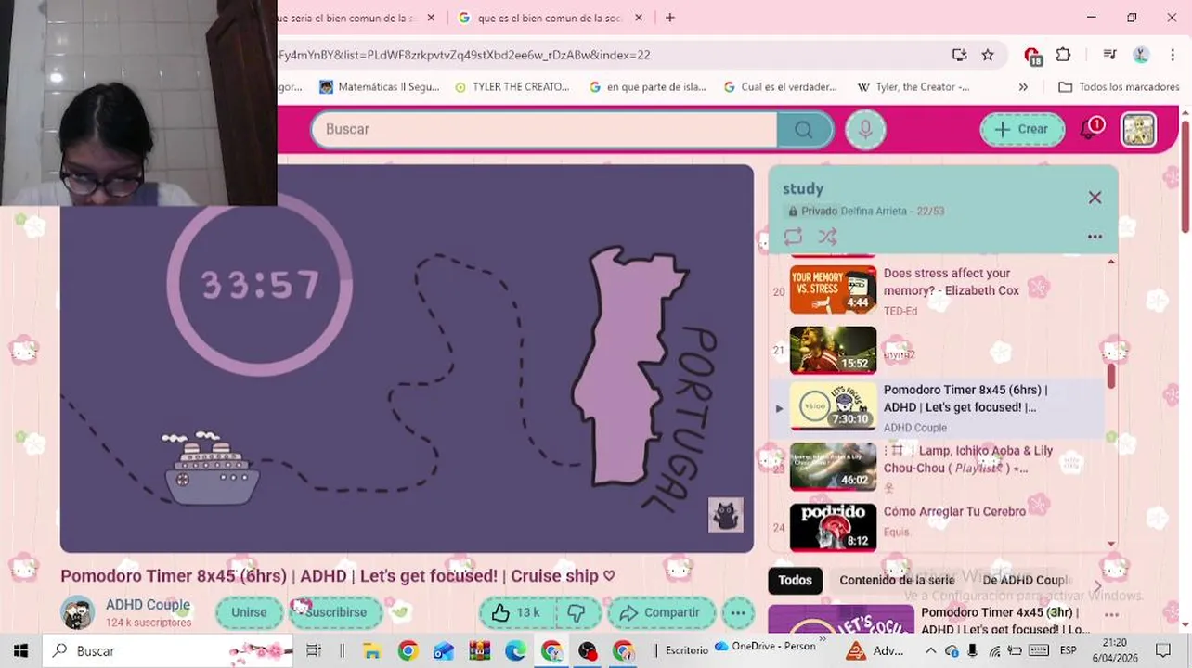Show hidden system tray icons
1192x668 pixels.
pyautogui.click(x=931, y=650)
